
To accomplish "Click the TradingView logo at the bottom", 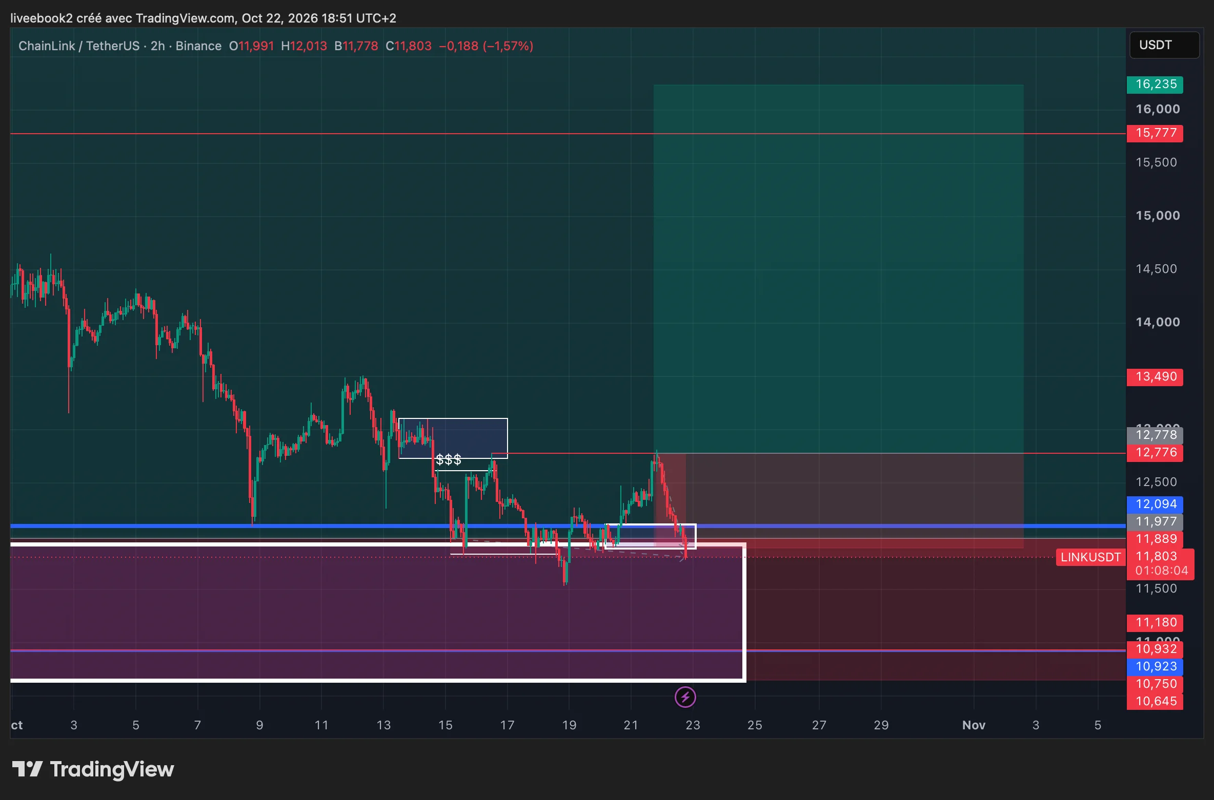I will [x=93, y=769].
